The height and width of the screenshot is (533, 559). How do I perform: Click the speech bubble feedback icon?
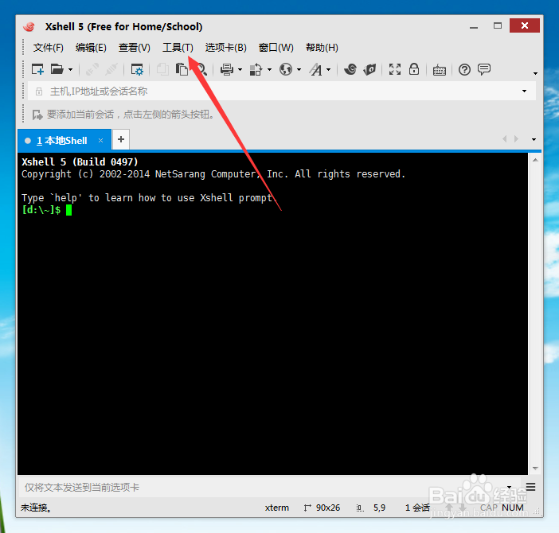click(484, 69)
